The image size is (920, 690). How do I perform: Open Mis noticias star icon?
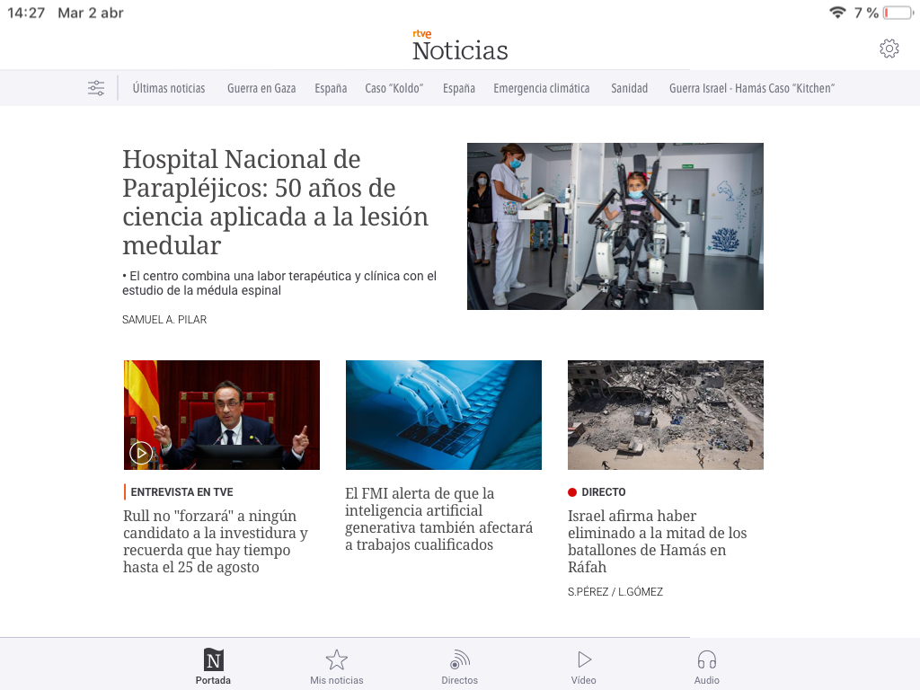pyautogui.click(x=337, y=660)
